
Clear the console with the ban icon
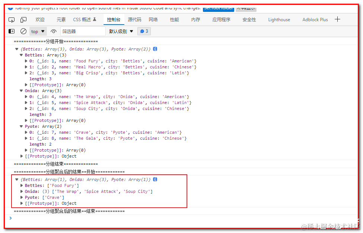[23, 31]
